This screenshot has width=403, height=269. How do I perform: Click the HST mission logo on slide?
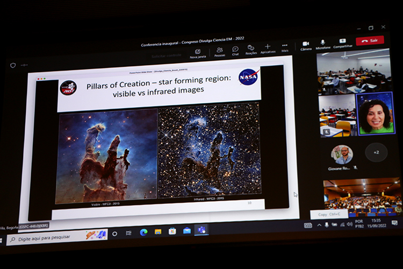point(68,88)
